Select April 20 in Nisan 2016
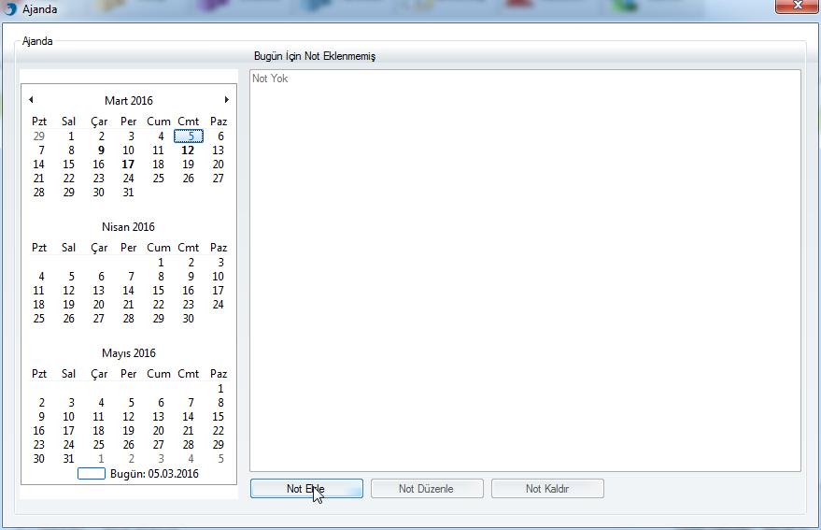 click(x=98, y=305)
